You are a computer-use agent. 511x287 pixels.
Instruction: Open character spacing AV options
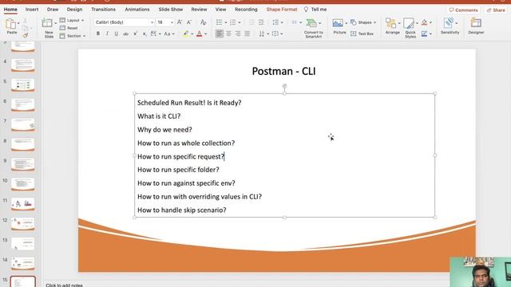click(x=155, y=33)
